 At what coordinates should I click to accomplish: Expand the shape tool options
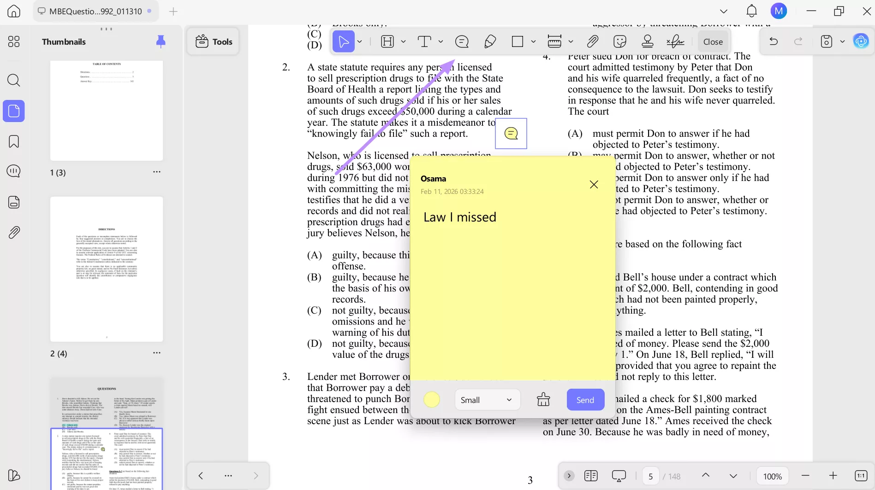tap(534, 41)
